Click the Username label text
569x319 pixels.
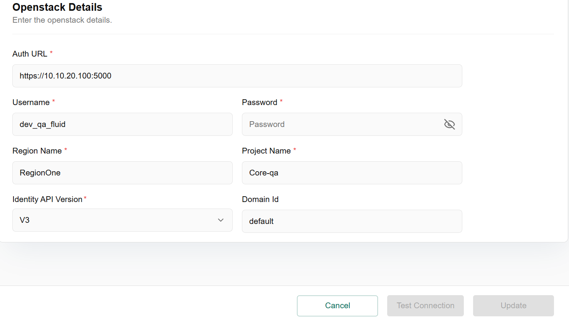[31, 102]
